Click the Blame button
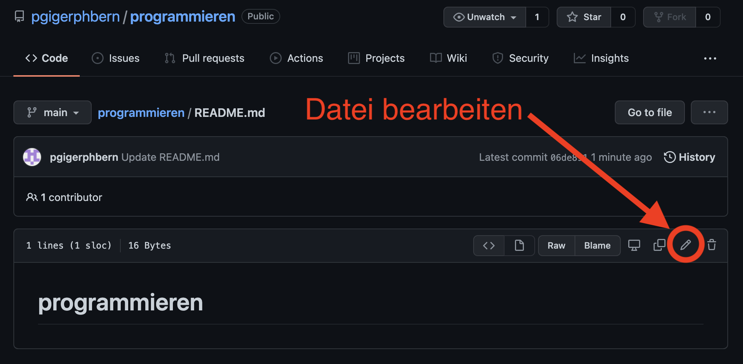The image size is (743, 364). pos(597,246)
